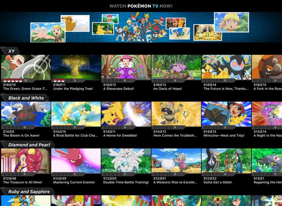Image resolution: width=282 pixels, height=206 pixels.
Task: Click title text 'Here Comes the Trubbish...'
Action: 175,135
